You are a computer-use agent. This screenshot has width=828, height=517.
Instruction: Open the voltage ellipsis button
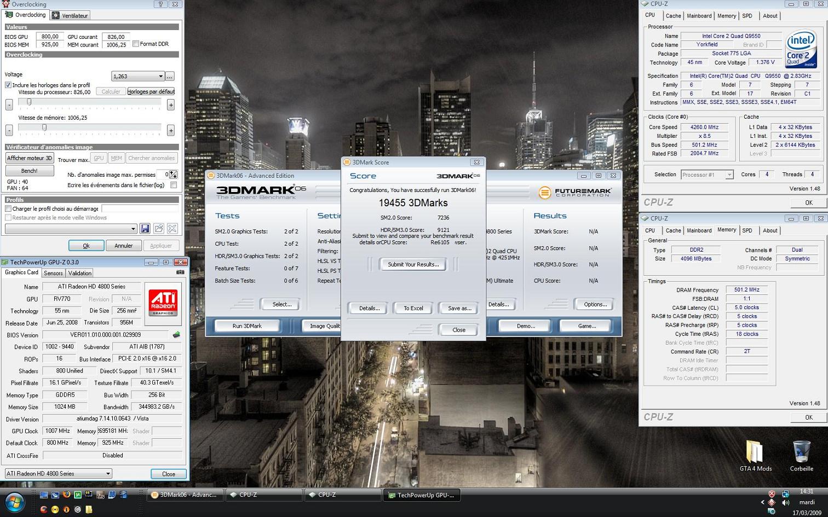[170, 76]
